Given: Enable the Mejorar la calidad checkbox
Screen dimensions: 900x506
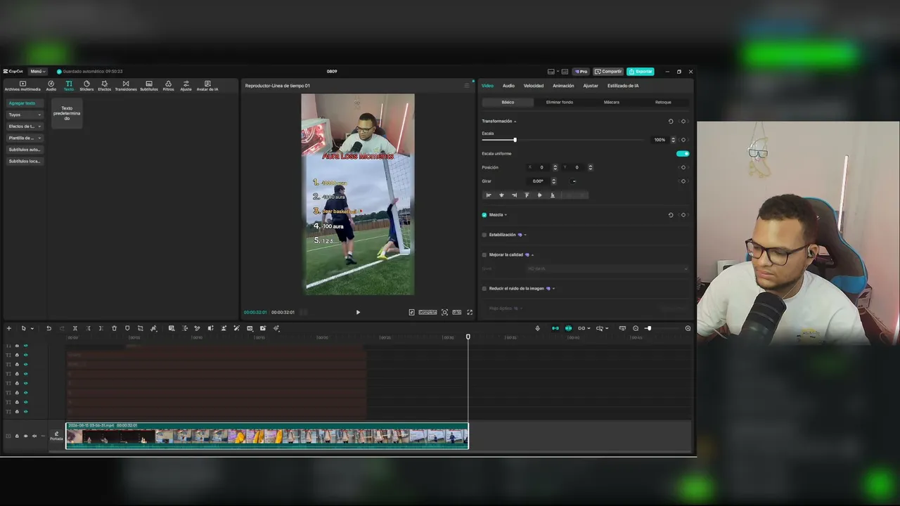Looking at the screenshot, I should 484,254.
